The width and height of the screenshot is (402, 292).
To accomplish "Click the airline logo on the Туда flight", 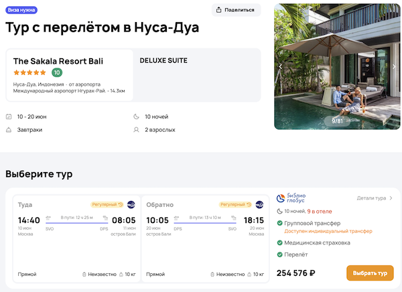I will point(131,204).
